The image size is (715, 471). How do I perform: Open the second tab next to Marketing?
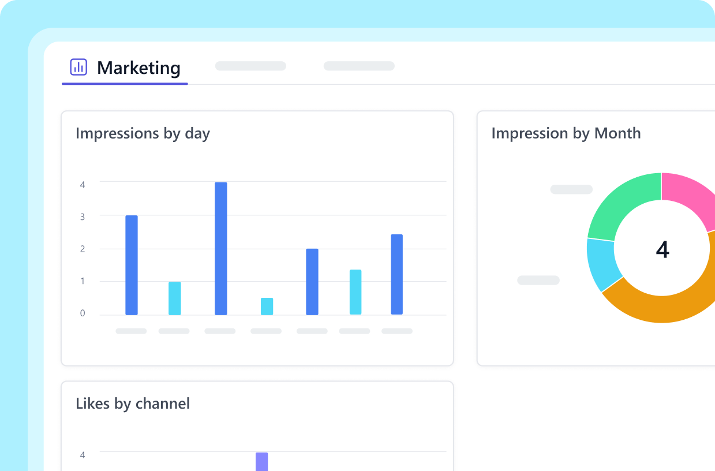[250, 66]
